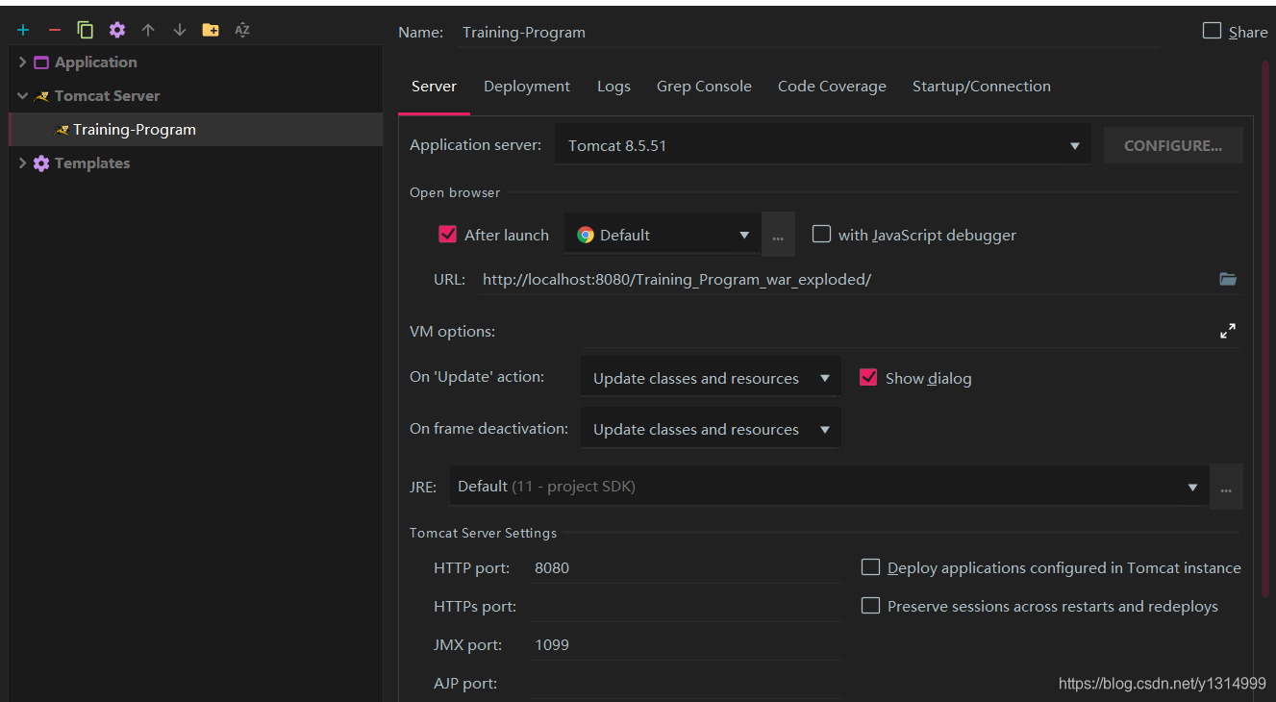Click the URL input field
The height and width of the screenshot is (702, 1276).
click(846, 280)
